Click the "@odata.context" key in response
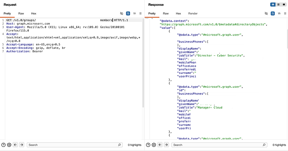This screenshot has width=288, height=151. click(174, 21)
